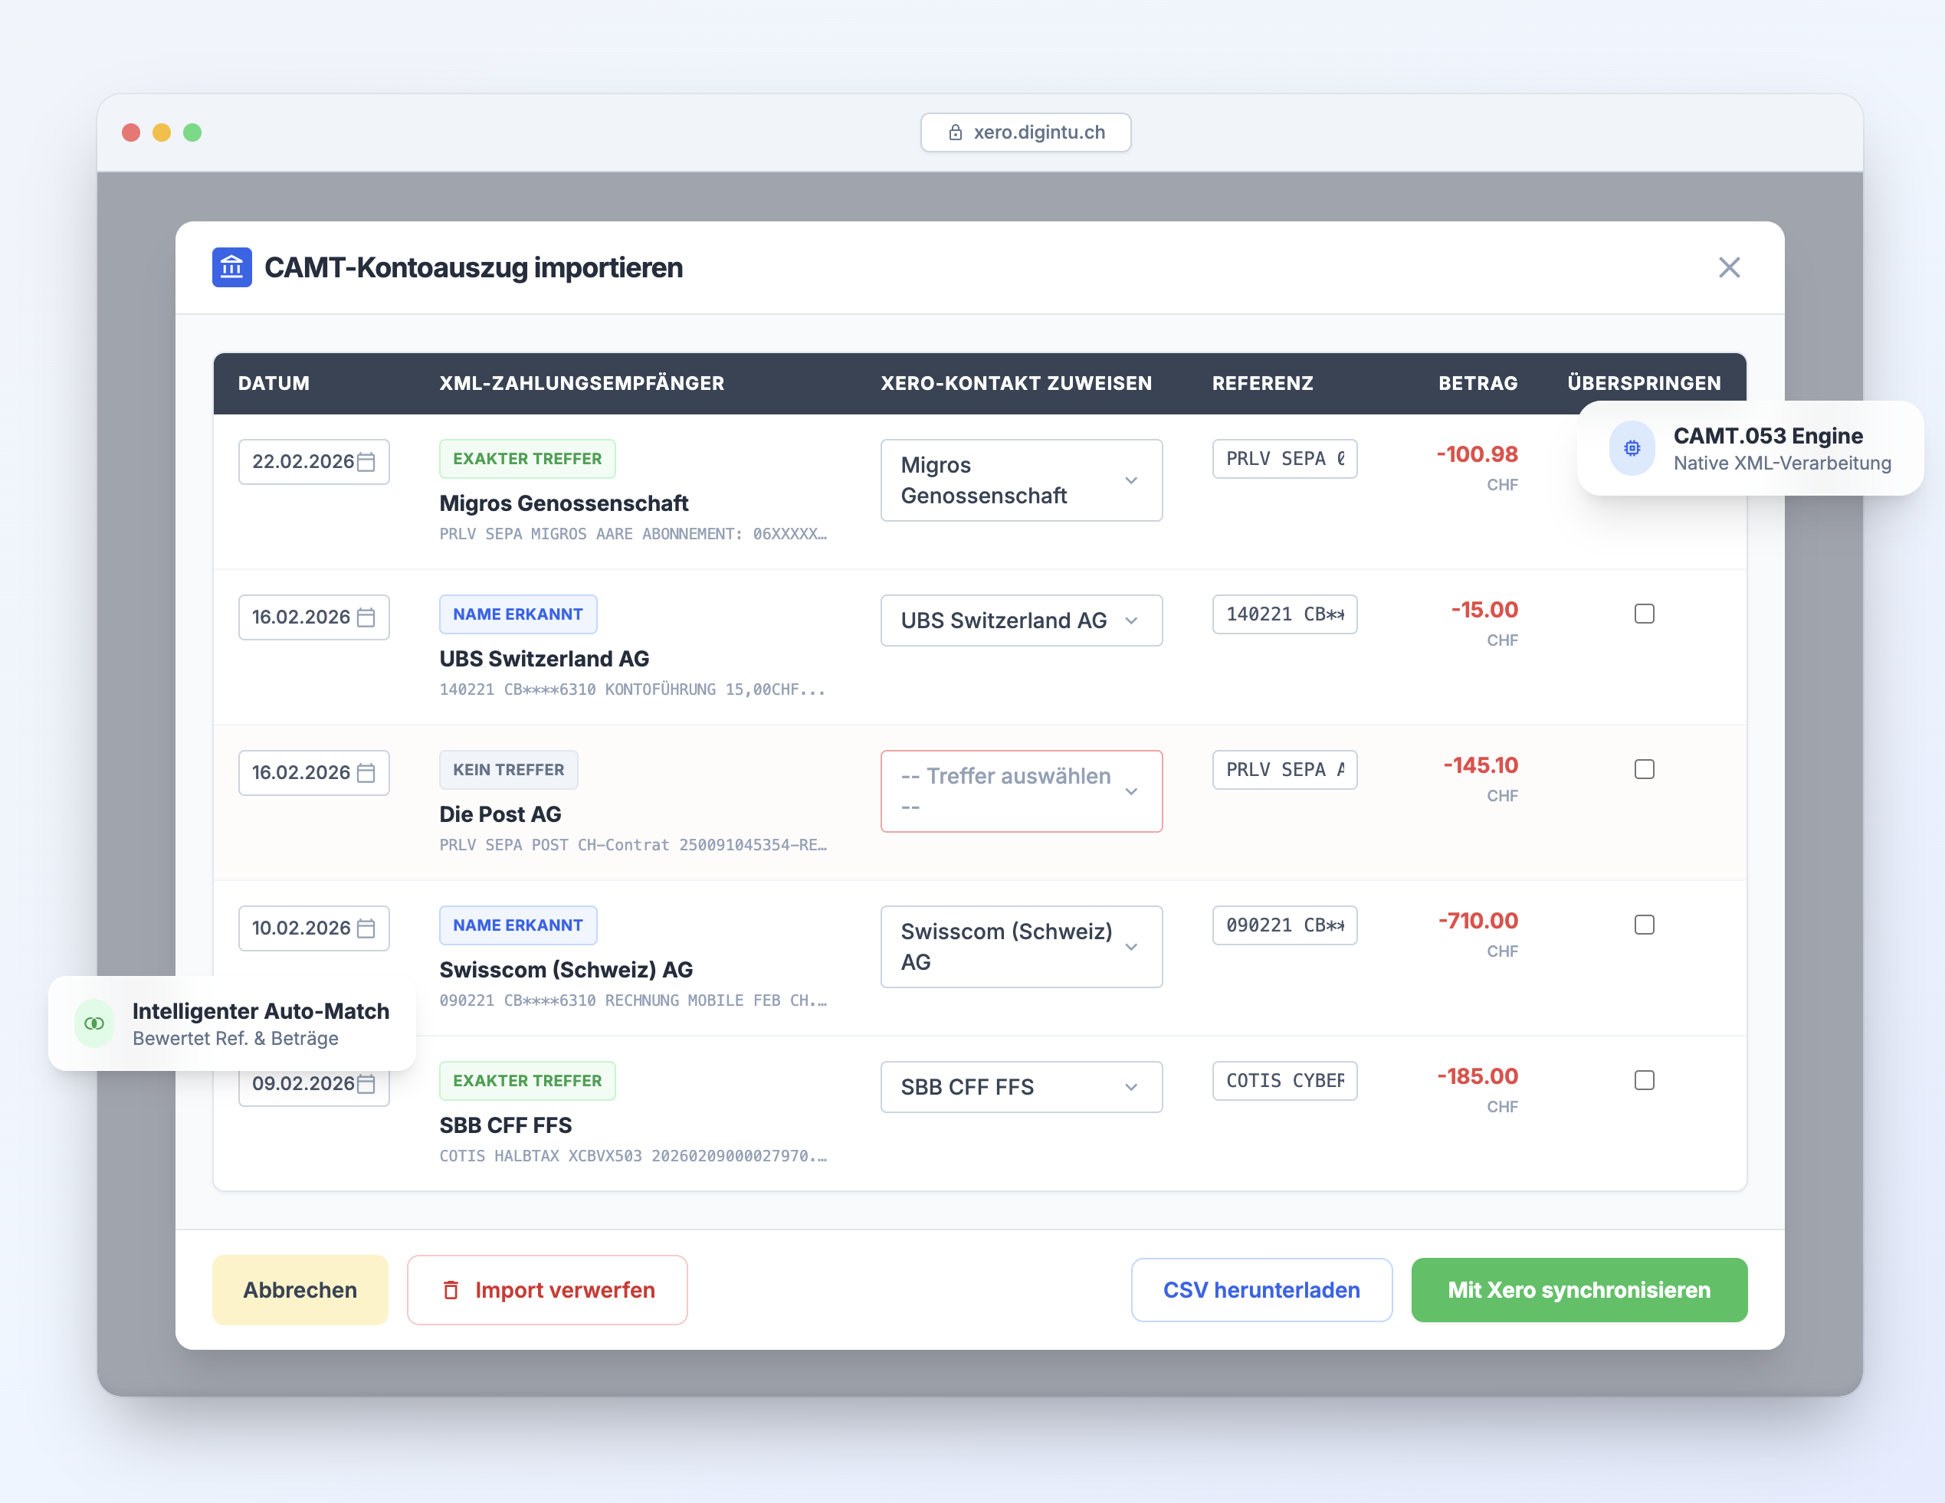Click the xero.digintu.ch address bar
Viewport: 1945px width, 1503px height.
tap(1026, 133)
